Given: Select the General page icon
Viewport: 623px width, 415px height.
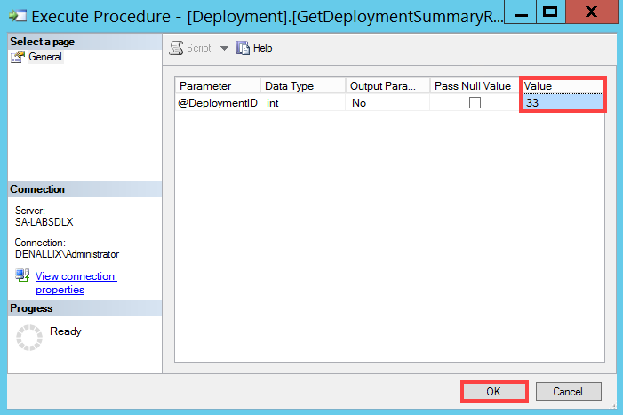Looking at the screenshot, I should pos(18,58).
